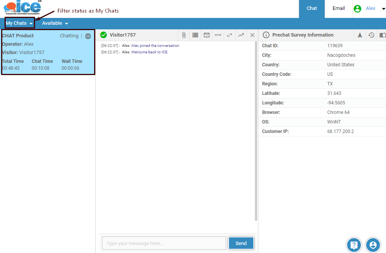This screenshot has width=386, height=253.
Task: Select the Chat tab
Action: (x=312, y=8)
